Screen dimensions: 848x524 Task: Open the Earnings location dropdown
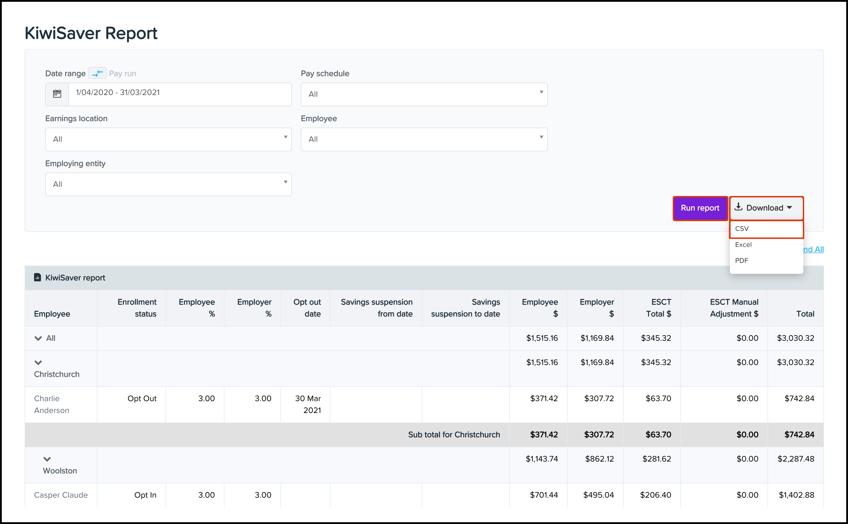[168, 139]
